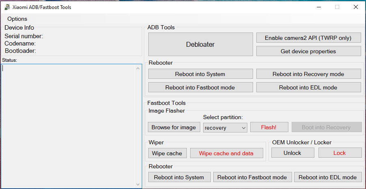Click Get device properties button

(309, 51)
